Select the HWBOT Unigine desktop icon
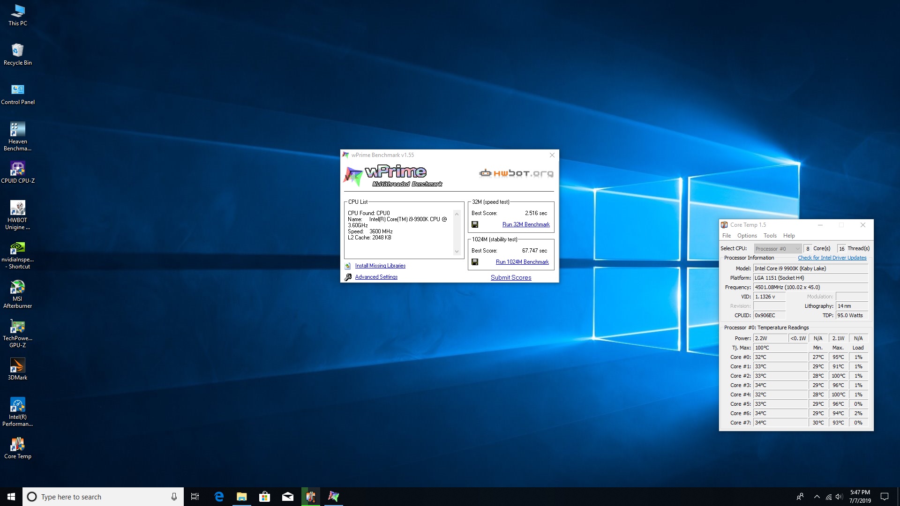This screenshot has height=506, width=900. click(18, 215)
